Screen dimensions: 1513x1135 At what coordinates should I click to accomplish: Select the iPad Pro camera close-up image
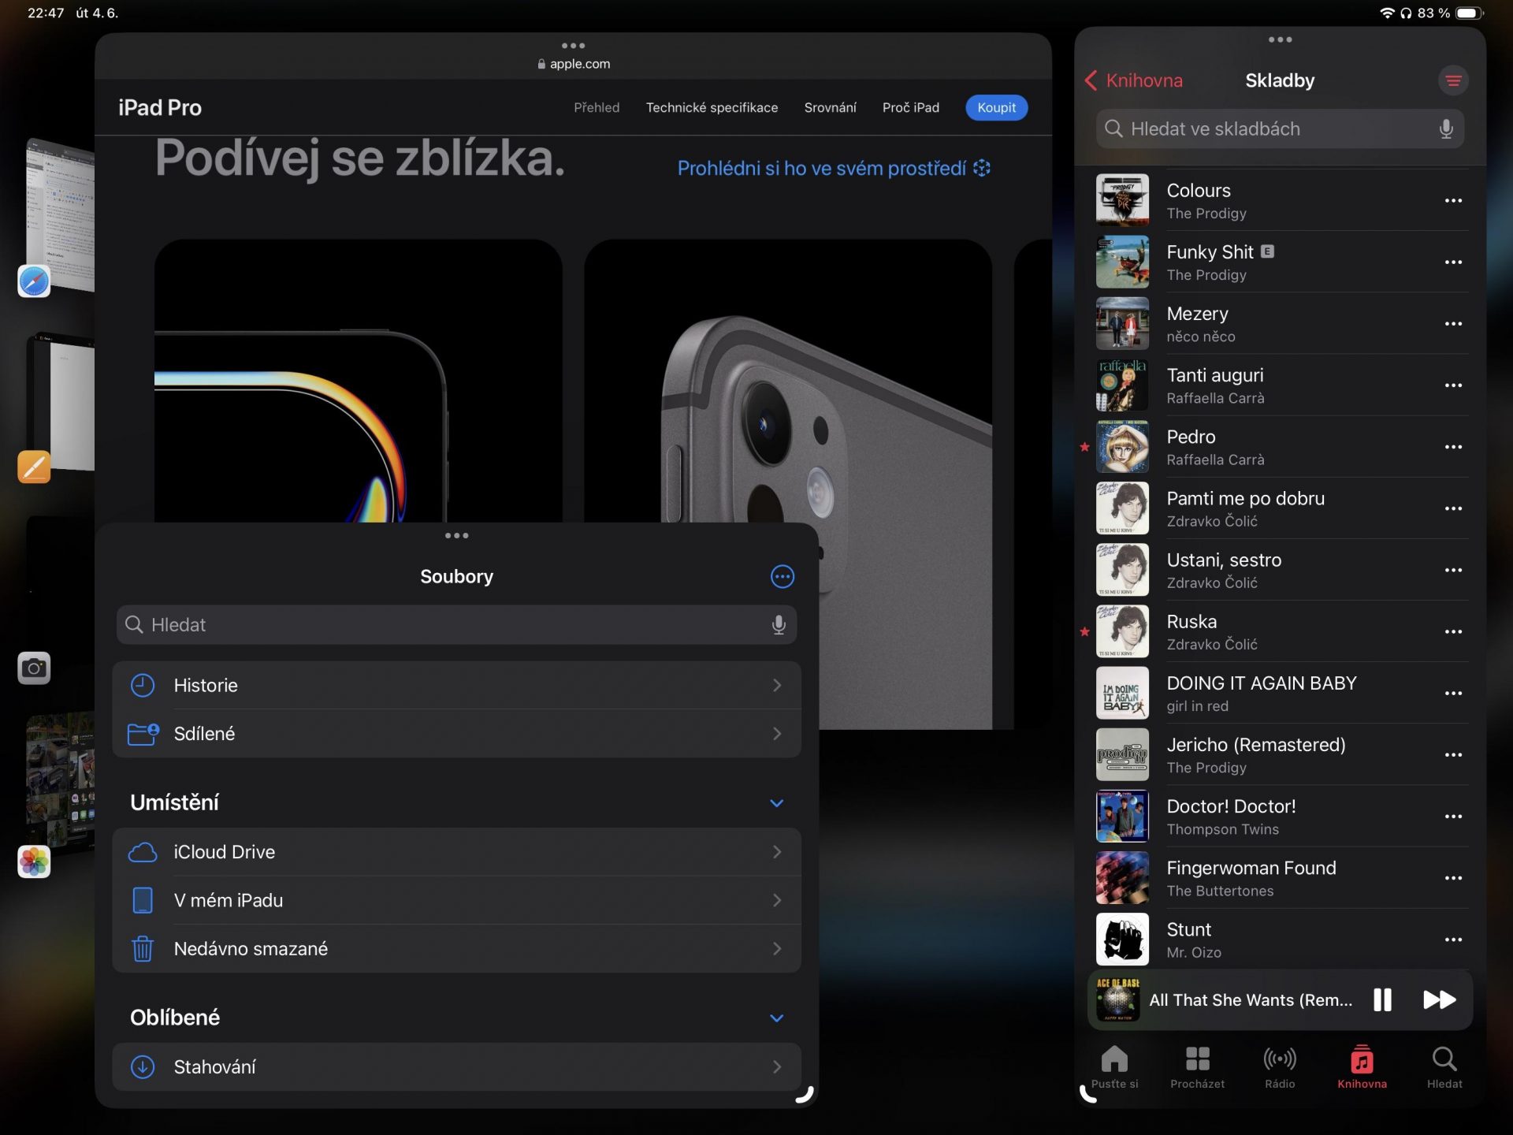[788, 484]
